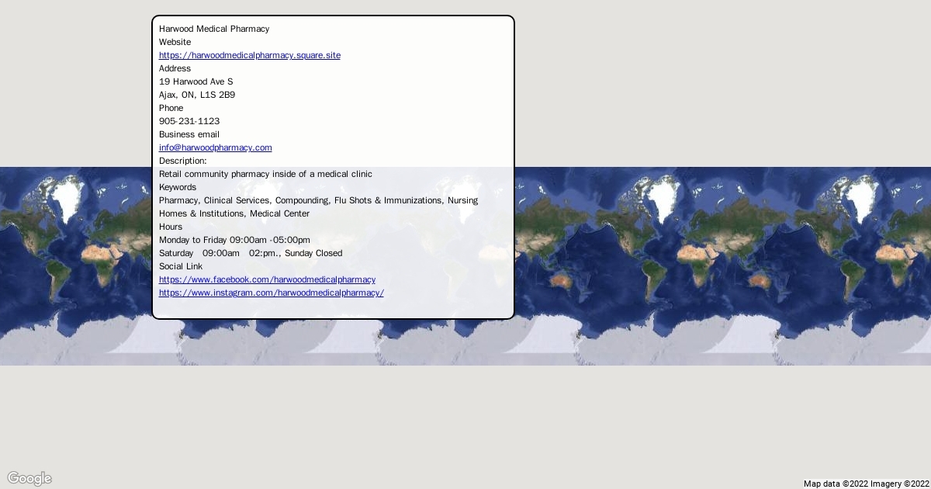
Task: Click the Monday to Friday hours line
Action: click(x=234, y=240)
